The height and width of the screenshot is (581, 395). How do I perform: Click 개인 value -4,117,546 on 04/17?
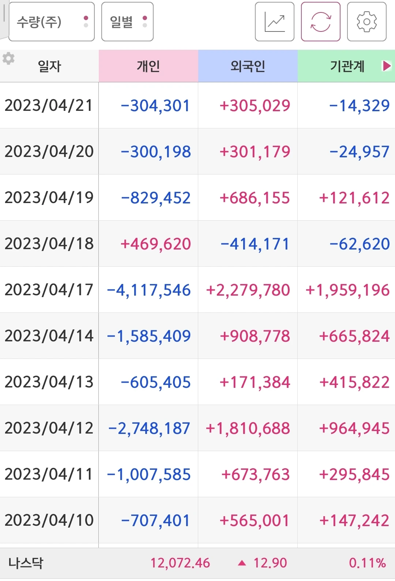(149, 290)
